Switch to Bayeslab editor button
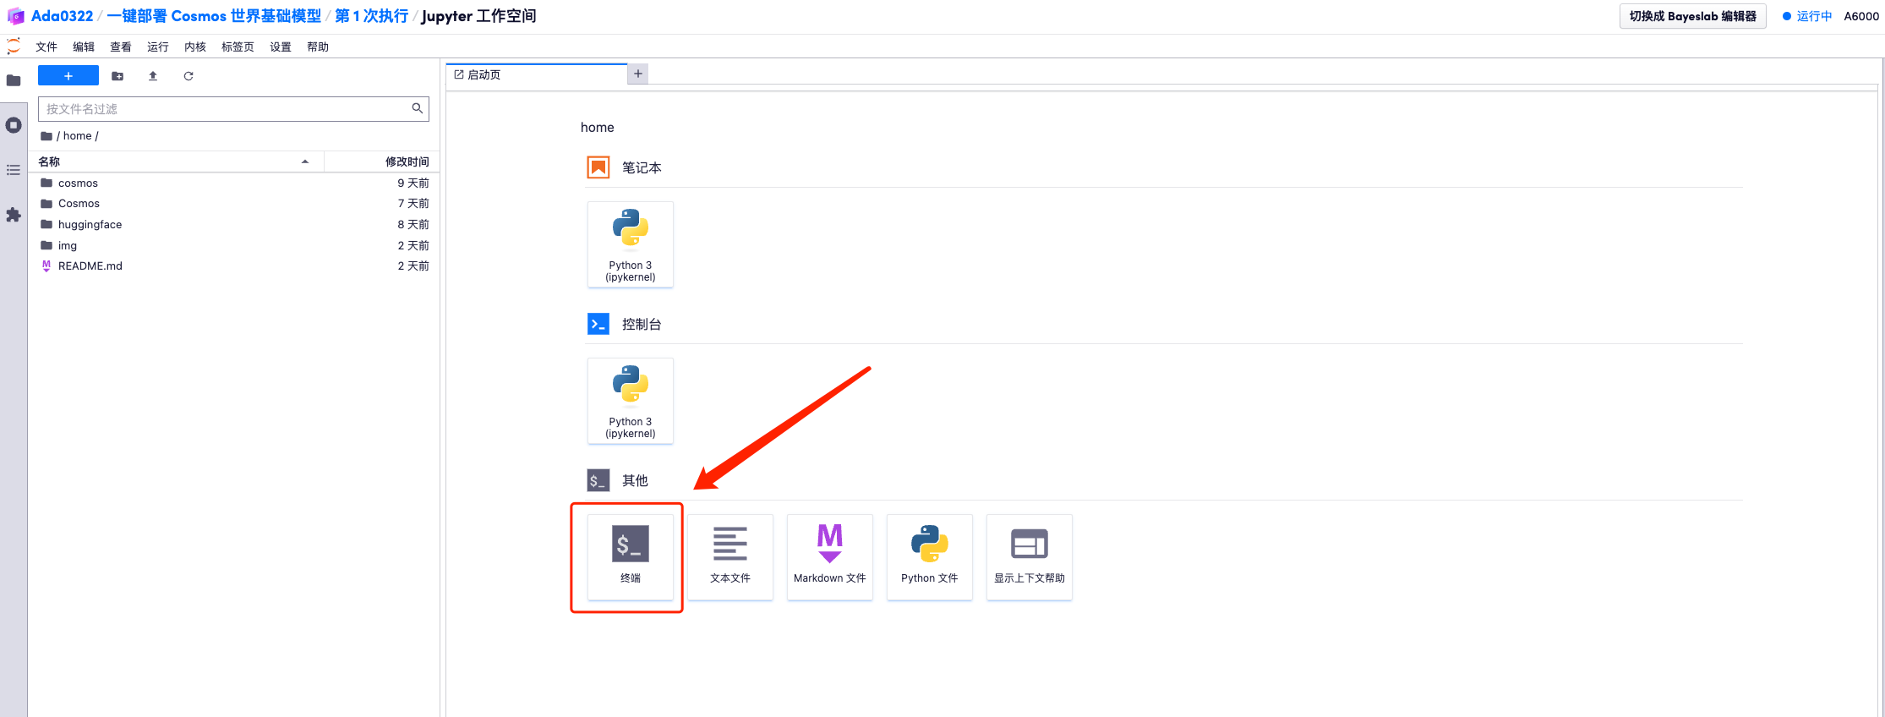Image resolution: width=1885 pixels, height=717 pixels. (x=1691, y=16)
